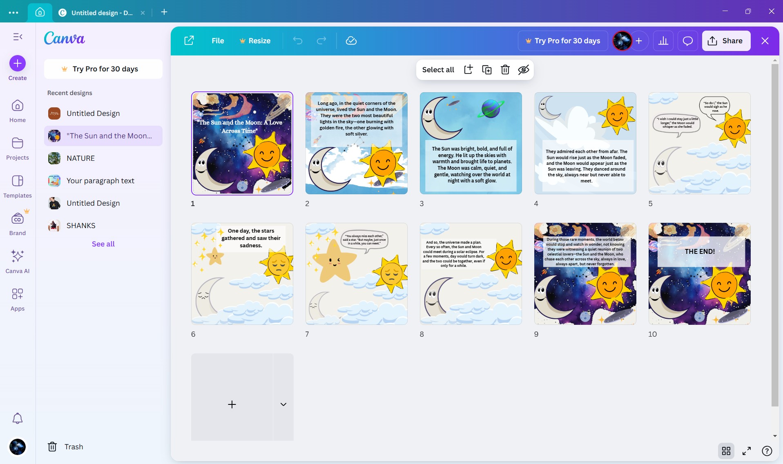
Task: Open the analytics chart icon
Action: click(663, 41)
